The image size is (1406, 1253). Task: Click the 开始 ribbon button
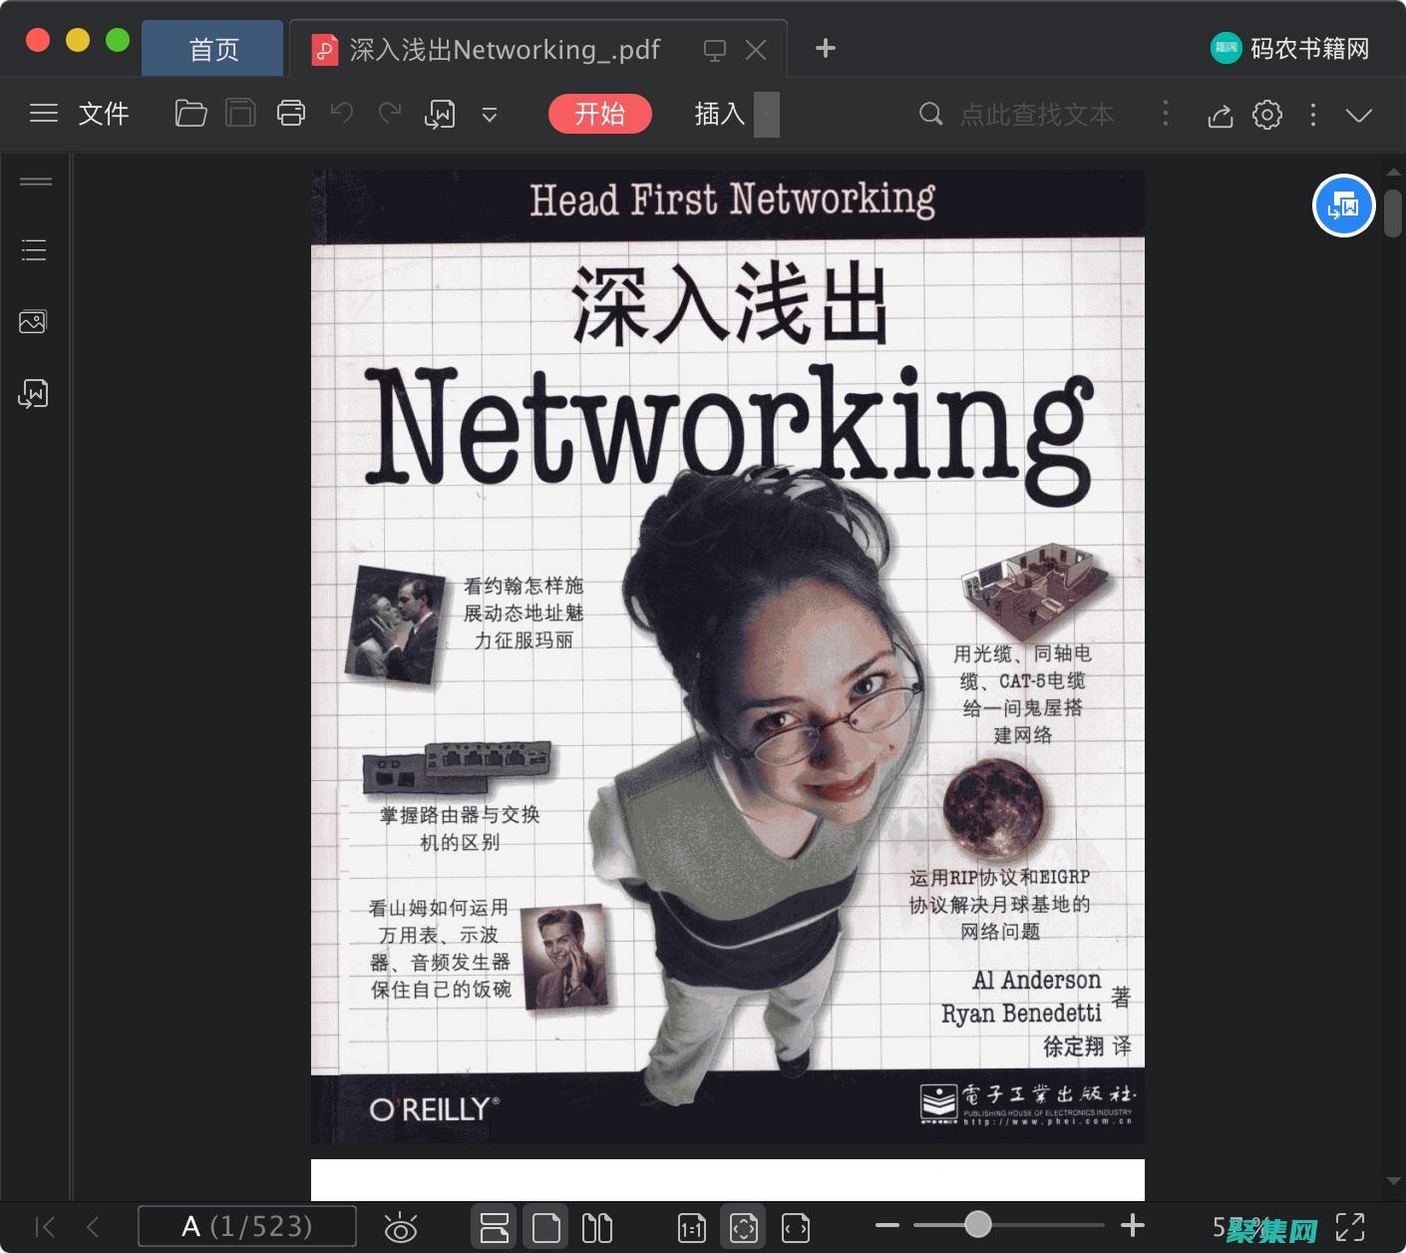(599, 114)
